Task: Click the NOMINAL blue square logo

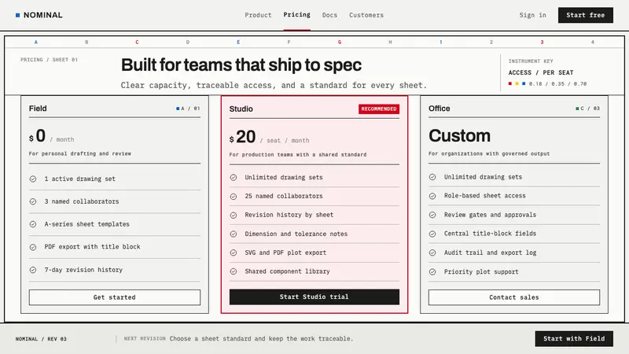Action: [17, 15]
